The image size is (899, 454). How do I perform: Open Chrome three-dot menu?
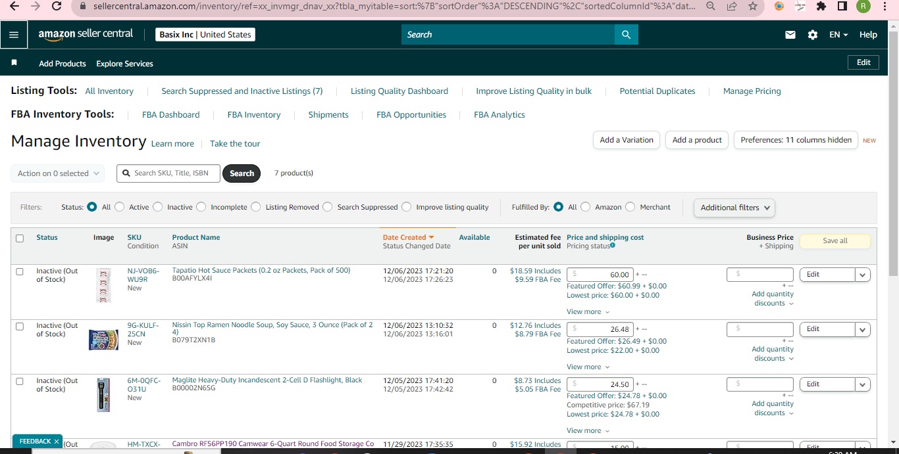click(x=885, y=6)
